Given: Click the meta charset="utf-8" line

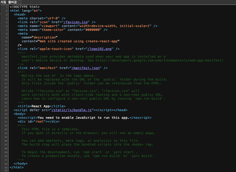Looking at the screenshot, I should click(x=42, y=18).
